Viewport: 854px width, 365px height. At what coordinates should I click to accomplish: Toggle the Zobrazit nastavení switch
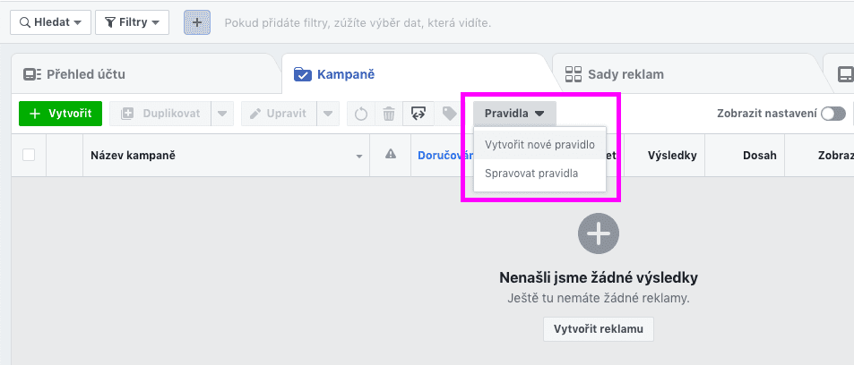click(x=832, y=114)
